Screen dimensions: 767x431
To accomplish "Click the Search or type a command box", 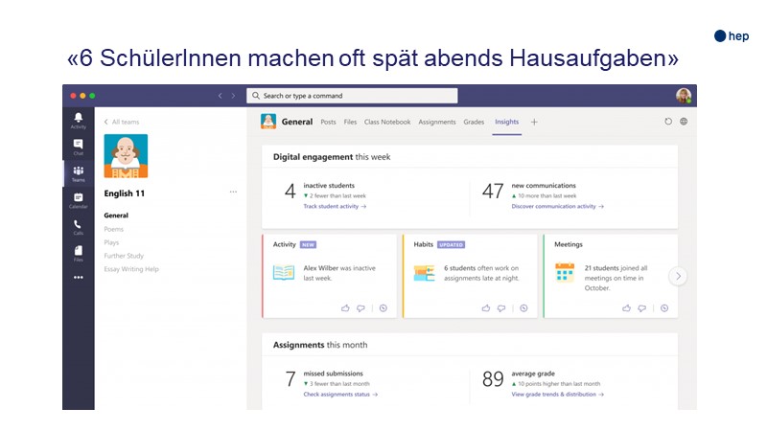I will (x=352, y=96).
